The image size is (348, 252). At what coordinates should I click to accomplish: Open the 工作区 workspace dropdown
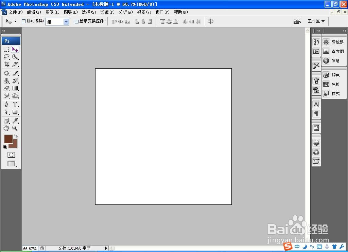[x=316, y=21]
